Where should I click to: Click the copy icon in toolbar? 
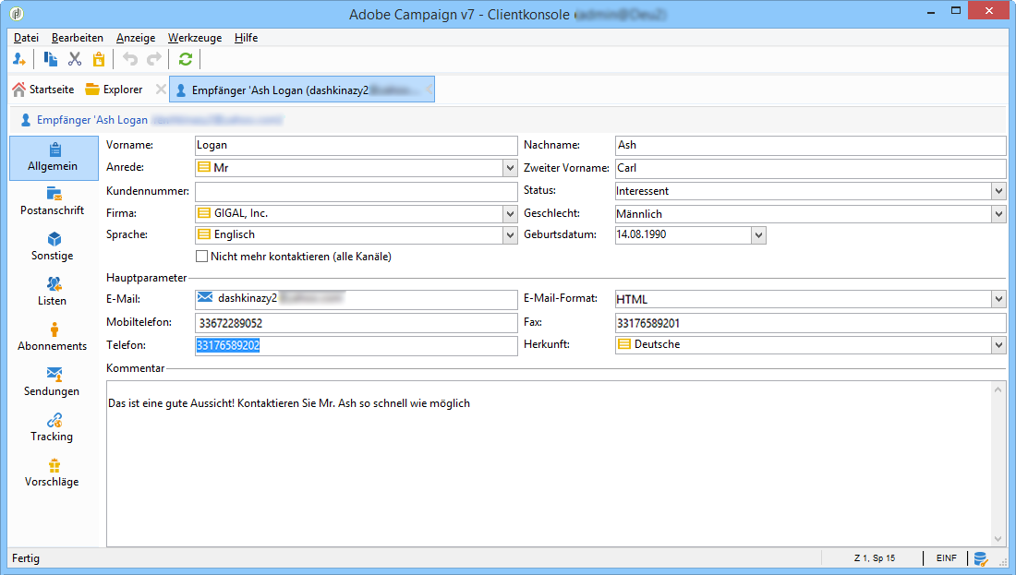(51, 60)
